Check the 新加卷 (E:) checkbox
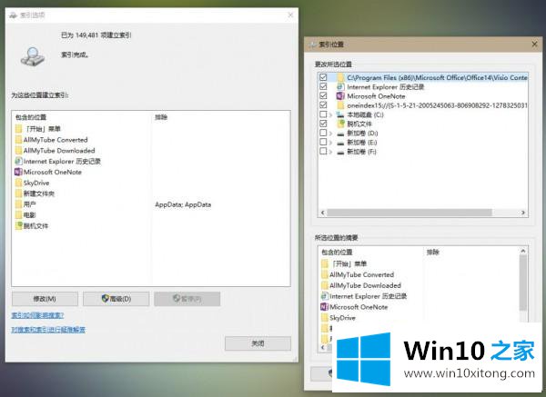Screen dimensions: 546x397 [x=323, y=142]
